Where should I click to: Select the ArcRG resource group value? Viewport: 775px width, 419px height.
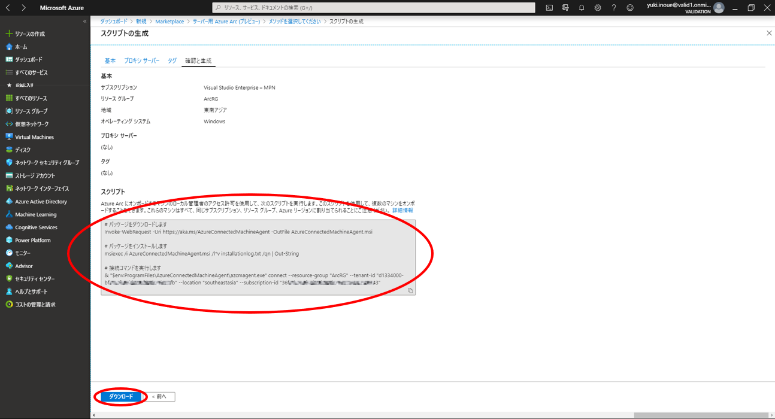tap(211, 99)
